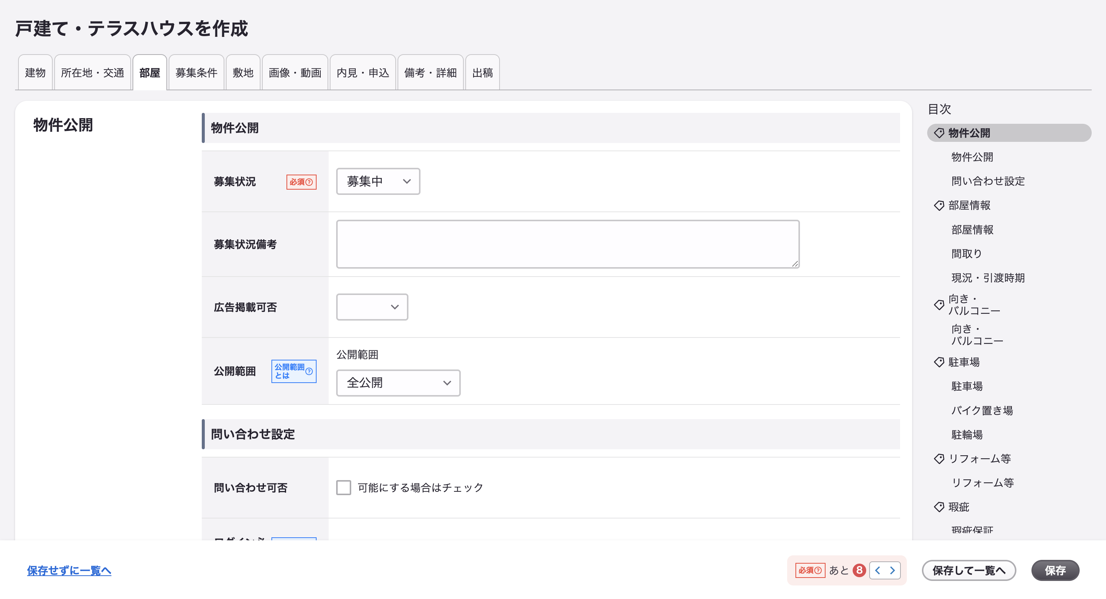Click the リフォーム等 section heading in 目次
This screenshot has width=1106, height=599.
coord(980,459)
